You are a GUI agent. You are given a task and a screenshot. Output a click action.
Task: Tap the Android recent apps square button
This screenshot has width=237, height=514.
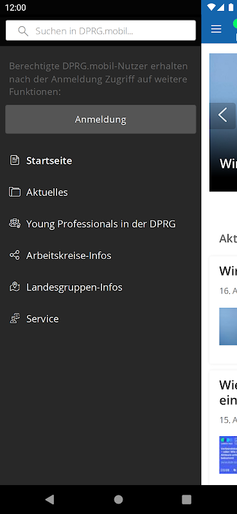tap(186, 499)
